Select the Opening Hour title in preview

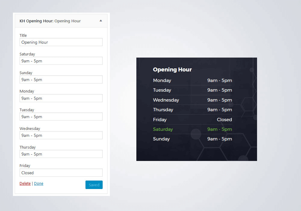pyautogui.click(x=172, y=69)
